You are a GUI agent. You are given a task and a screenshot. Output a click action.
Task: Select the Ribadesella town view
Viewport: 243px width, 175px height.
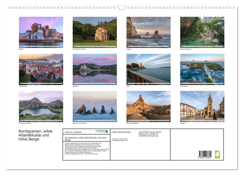pyautogui.click(x=41, y=67)
